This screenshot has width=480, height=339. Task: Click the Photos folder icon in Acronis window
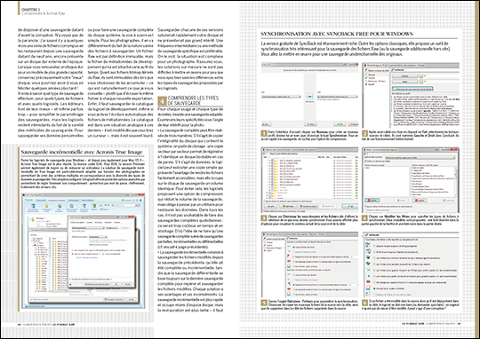point(32,219)
